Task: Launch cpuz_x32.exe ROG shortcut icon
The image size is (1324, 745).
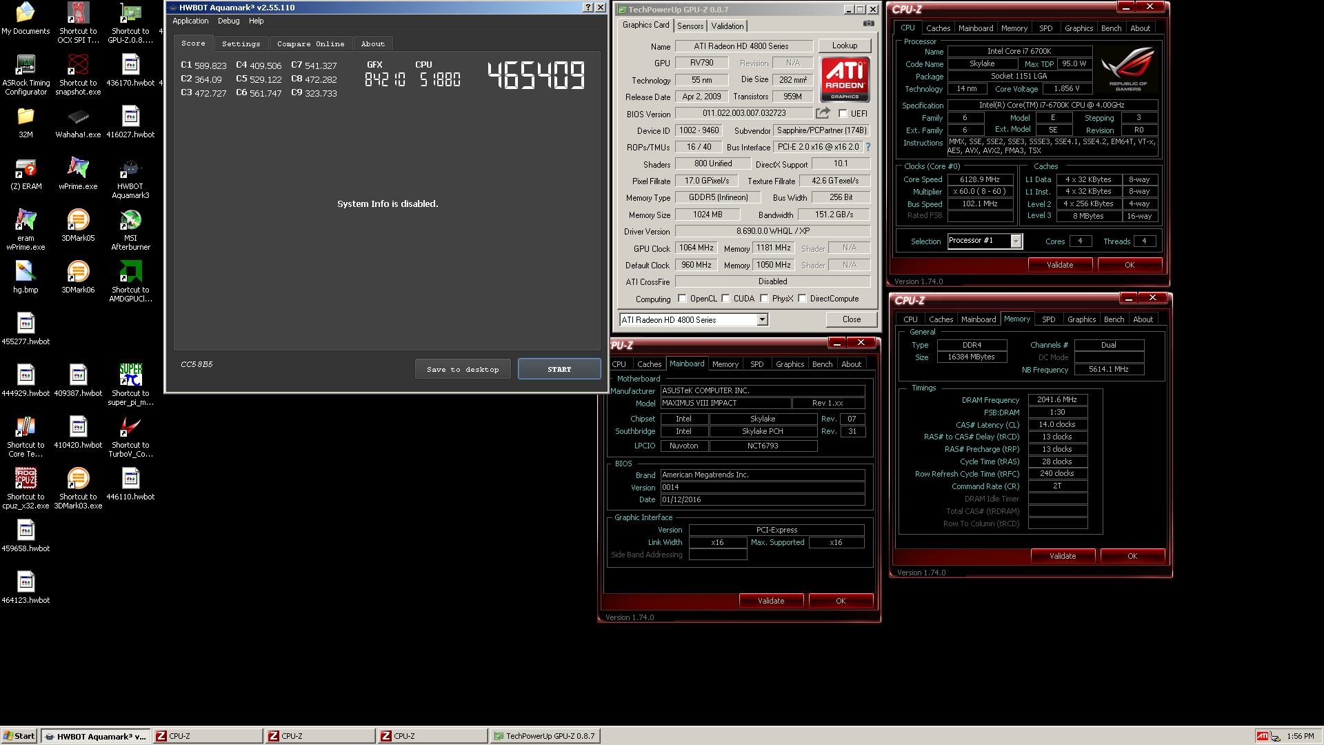Action: [26, 488]
